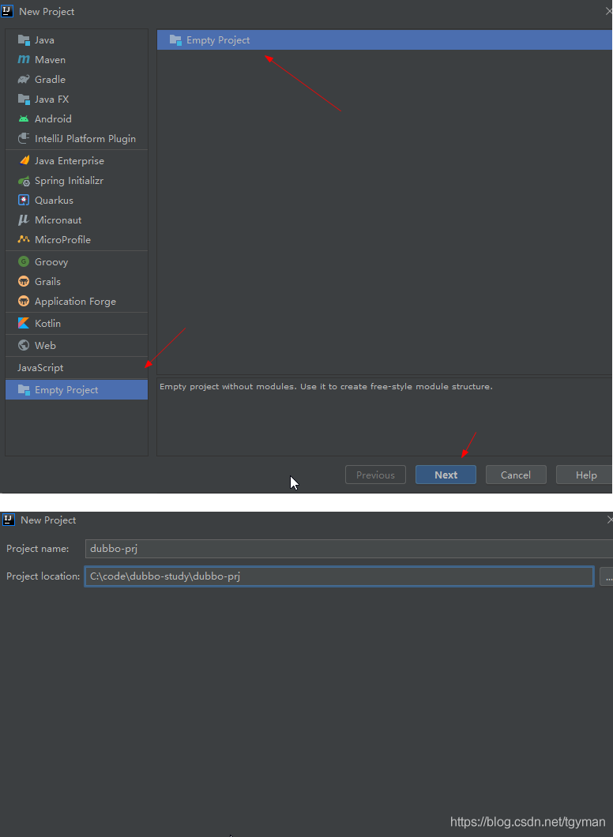
Task: Select the JavaScript category
Action: pos(40,368)
